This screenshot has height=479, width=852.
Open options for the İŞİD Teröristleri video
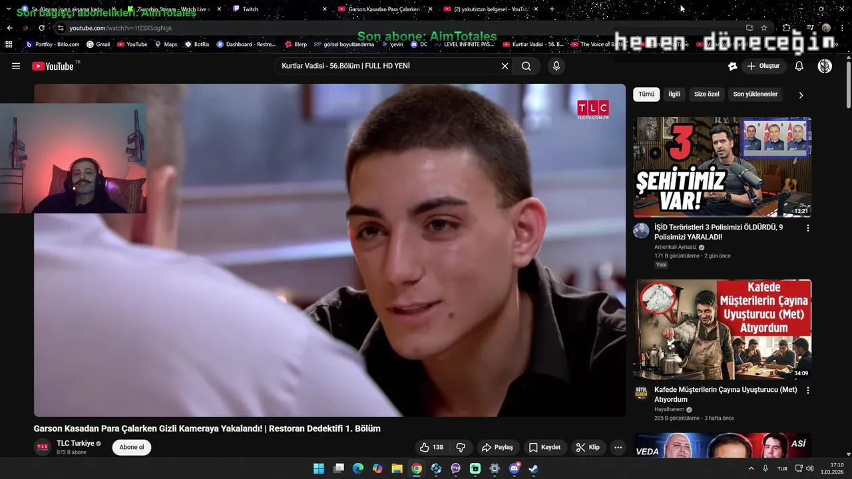(x=808, y=228)
